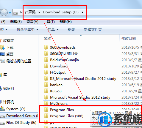Sort by the 名称 column header
Viewport: 142px width, 128px height.
[47, 38]
